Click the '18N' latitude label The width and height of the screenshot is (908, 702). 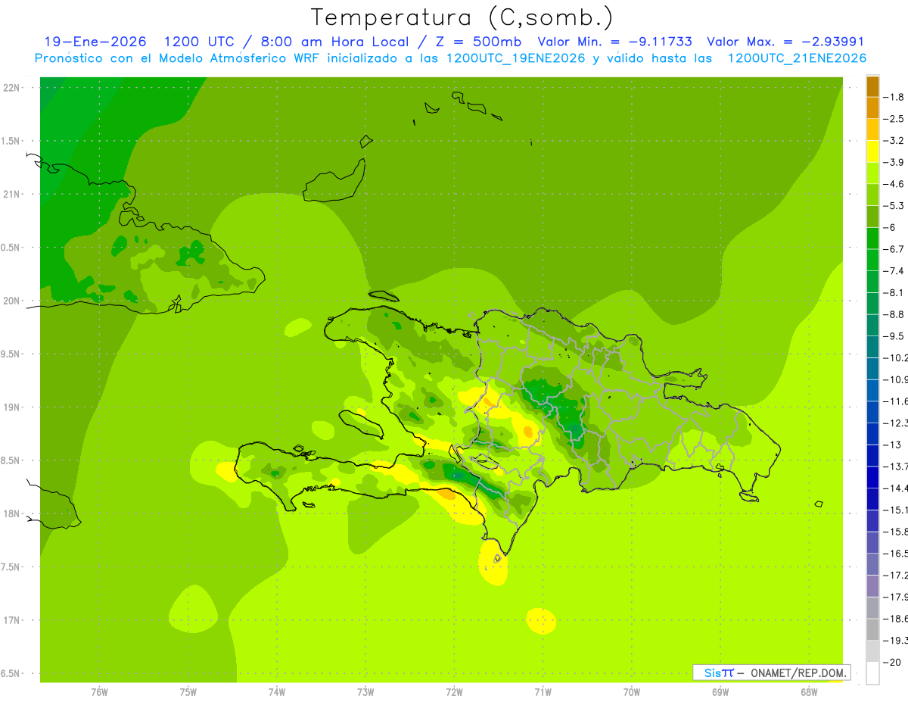pyautogui.click(x=11, y=513)
